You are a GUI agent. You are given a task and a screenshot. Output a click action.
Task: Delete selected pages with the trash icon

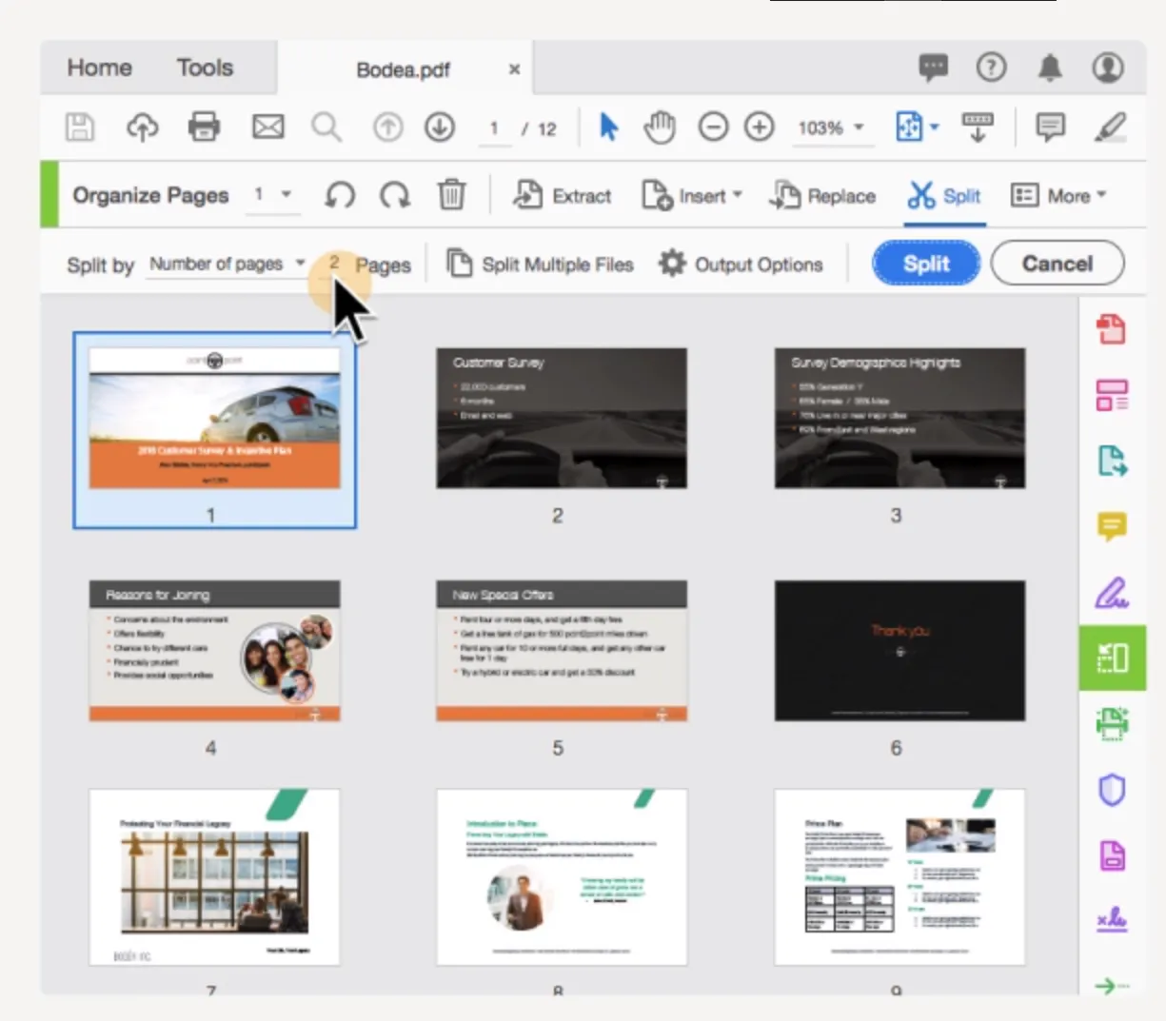tap(451, 195)
